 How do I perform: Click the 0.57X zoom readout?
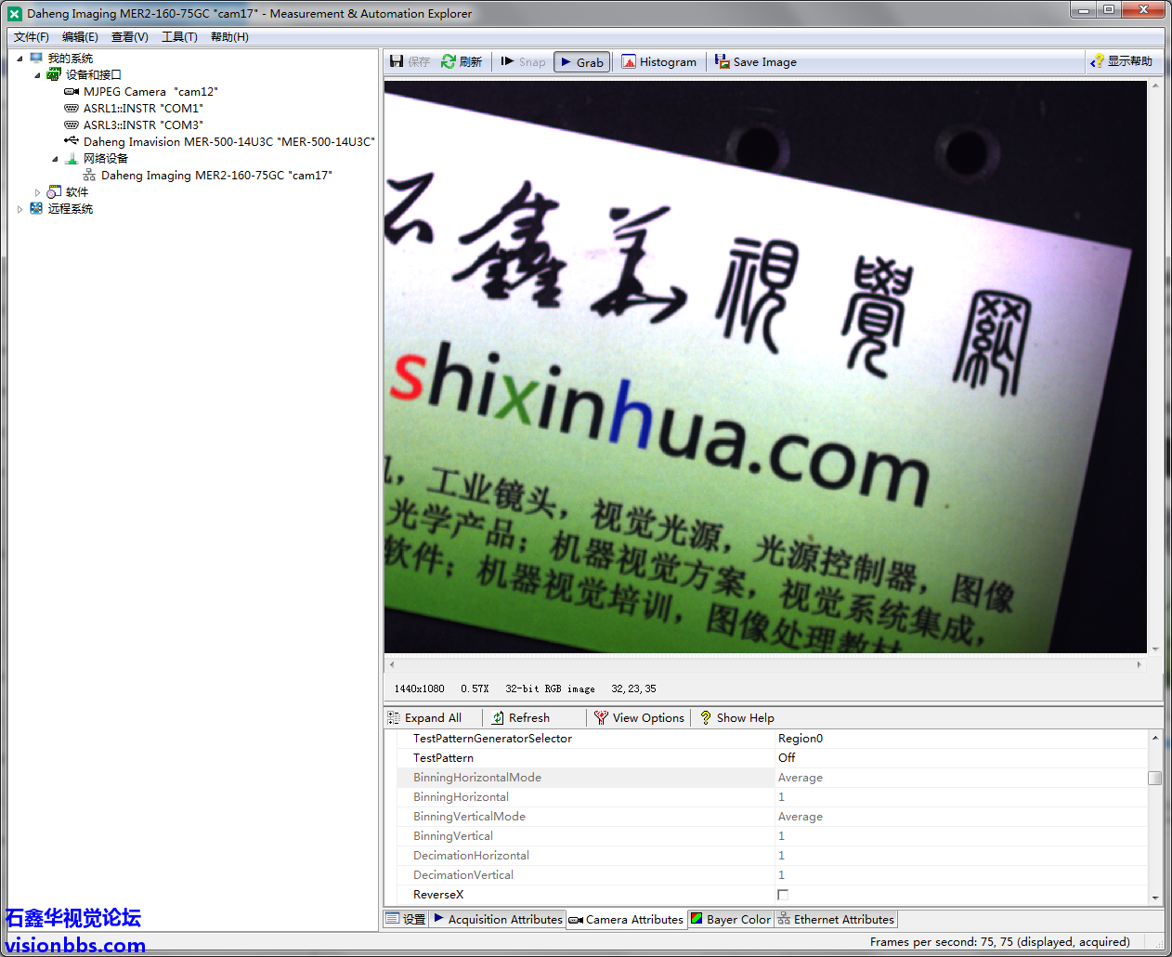[475, 688]
